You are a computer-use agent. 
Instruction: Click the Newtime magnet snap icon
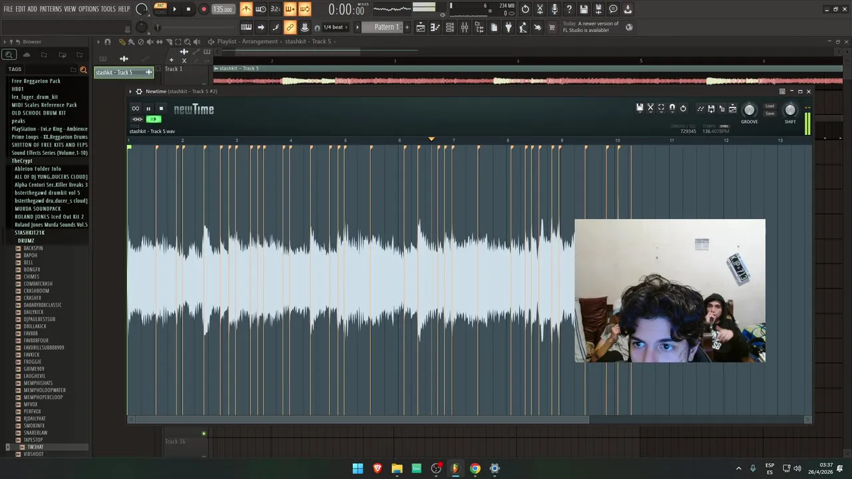(672, 108)
